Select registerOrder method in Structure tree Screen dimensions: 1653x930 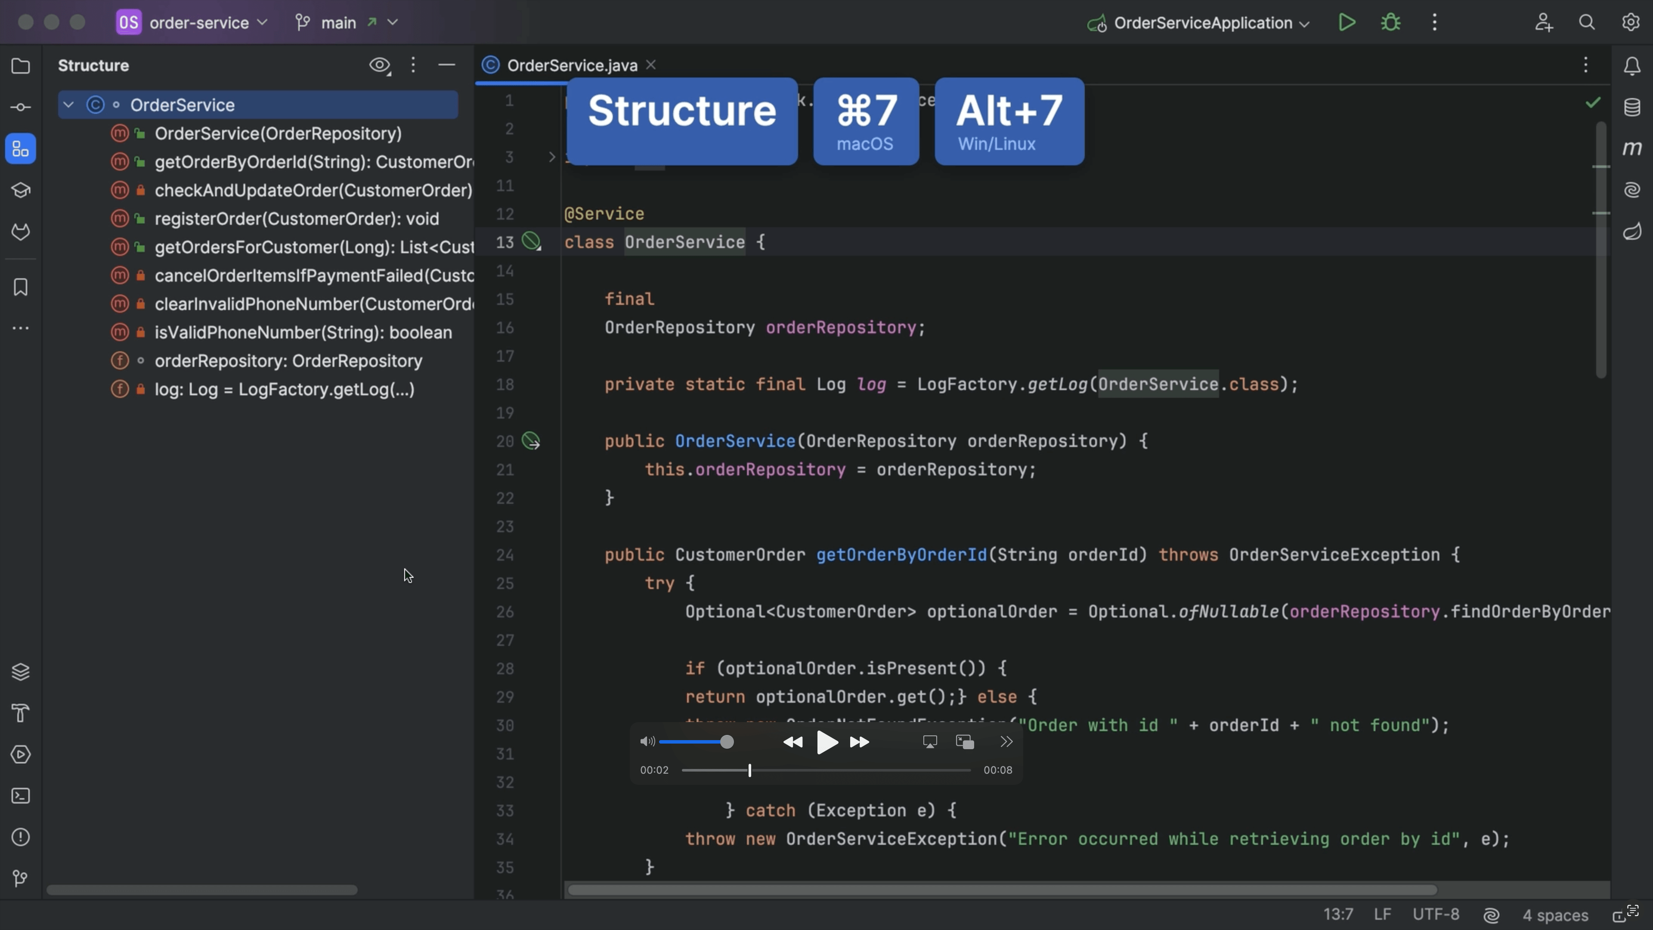point(297,219)
